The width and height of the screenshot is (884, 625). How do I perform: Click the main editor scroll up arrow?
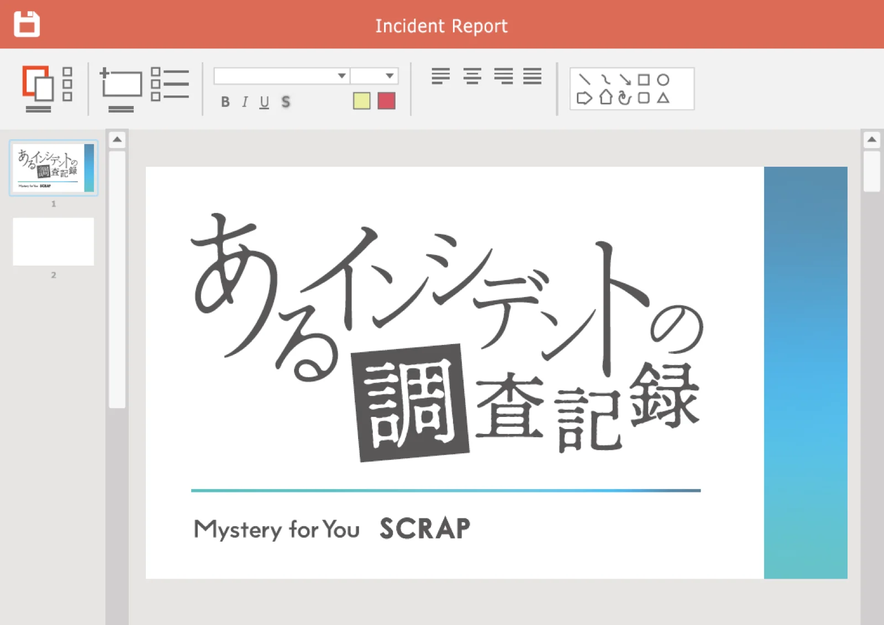[x=872, y=140]
